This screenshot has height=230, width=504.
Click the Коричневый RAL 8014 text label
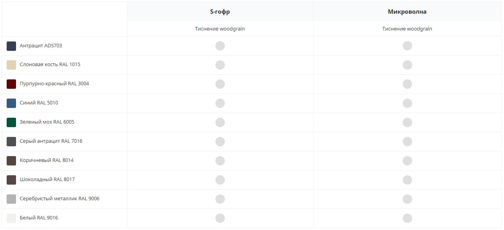pos(47,160)
